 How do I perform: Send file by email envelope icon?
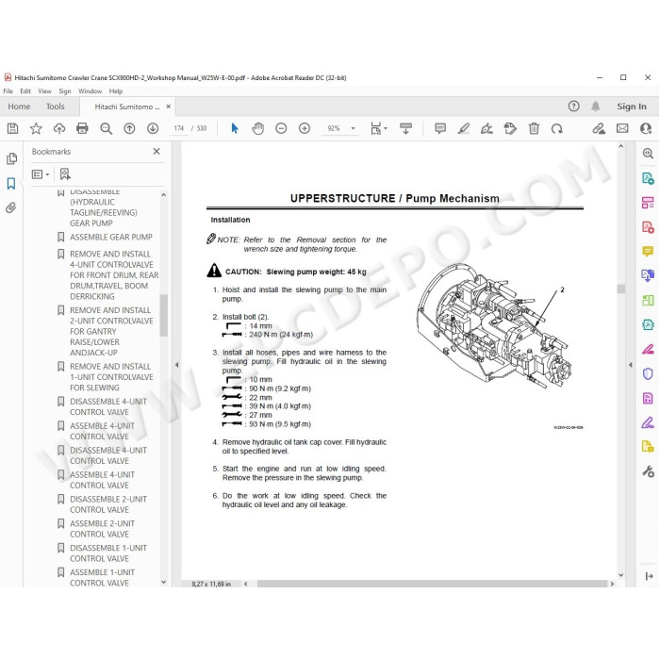(622, 128)
